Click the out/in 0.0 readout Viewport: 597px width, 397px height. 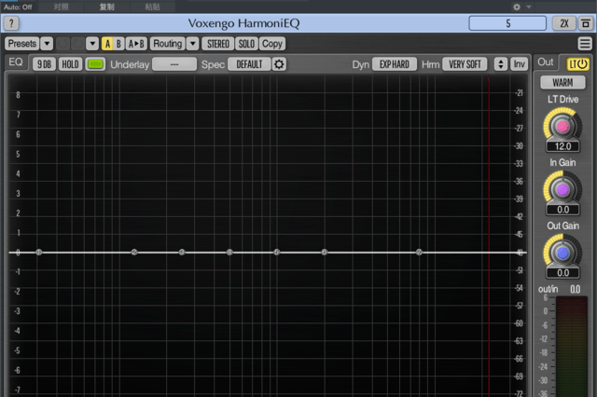pos(576,290)
